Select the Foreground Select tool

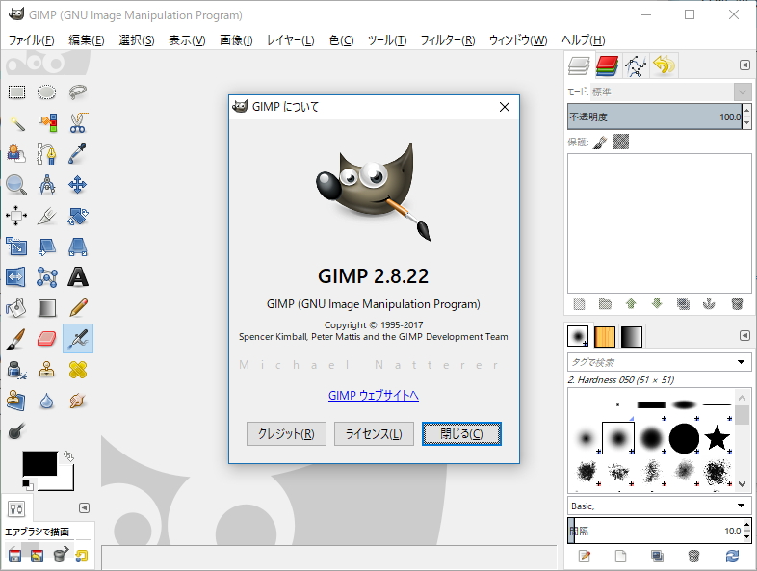(x=16, y=154)
